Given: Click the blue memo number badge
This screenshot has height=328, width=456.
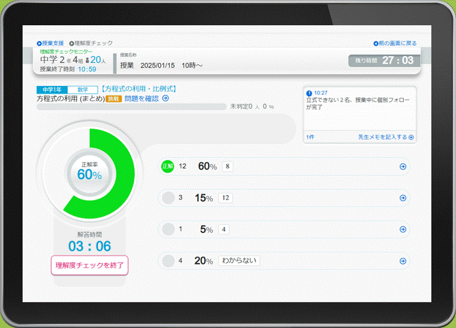Looking at the screenshot, I should pos(309,92).
